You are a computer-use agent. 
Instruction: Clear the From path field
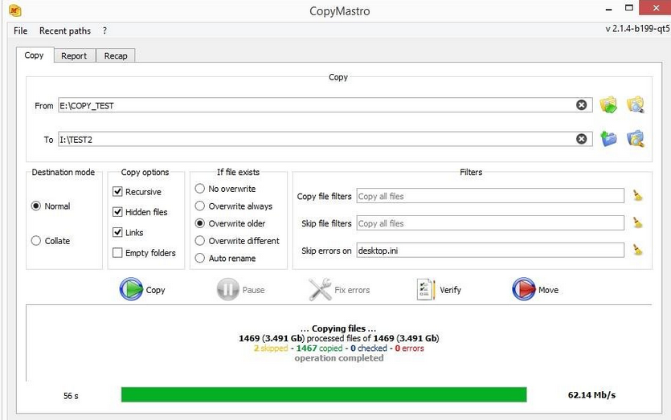[581, 104]
